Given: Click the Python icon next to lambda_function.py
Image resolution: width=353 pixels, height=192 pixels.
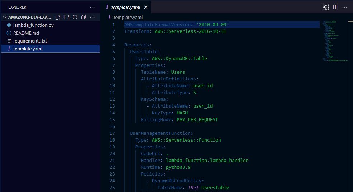Looking at the screenshot, I should coord(9,25).
